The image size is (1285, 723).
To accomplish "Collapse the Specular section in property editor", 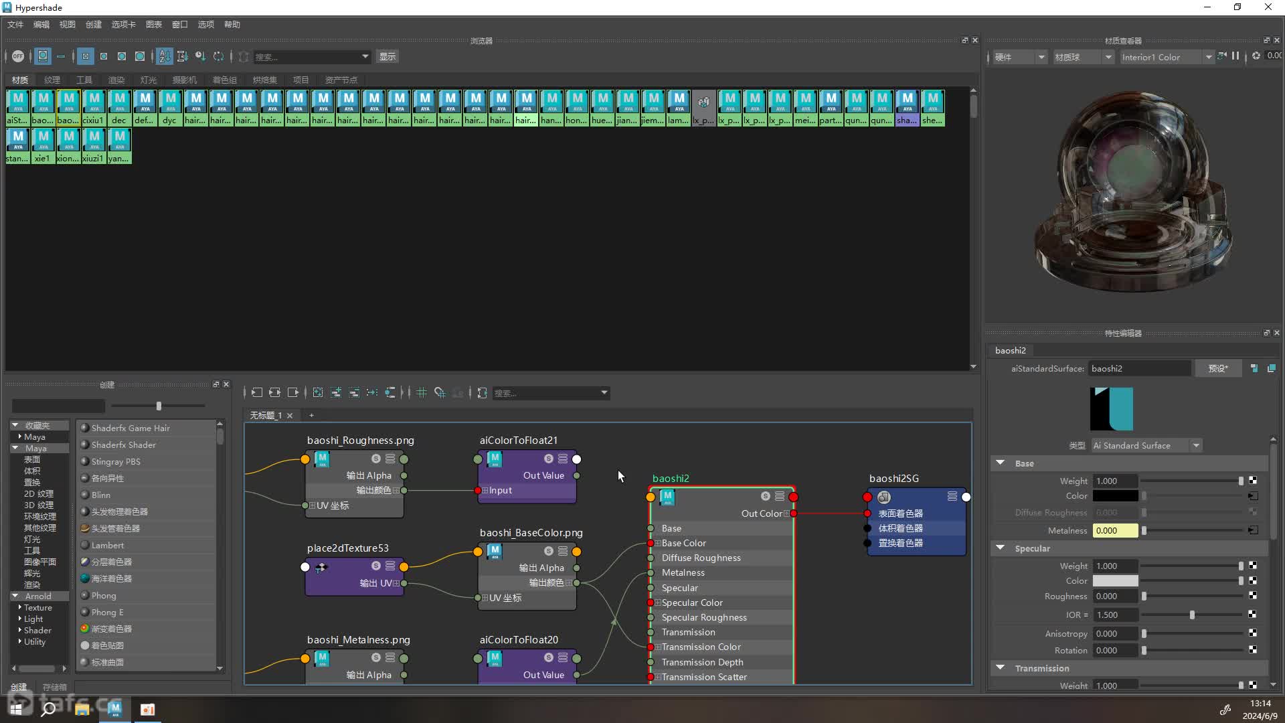I will tap(1001, 548).
